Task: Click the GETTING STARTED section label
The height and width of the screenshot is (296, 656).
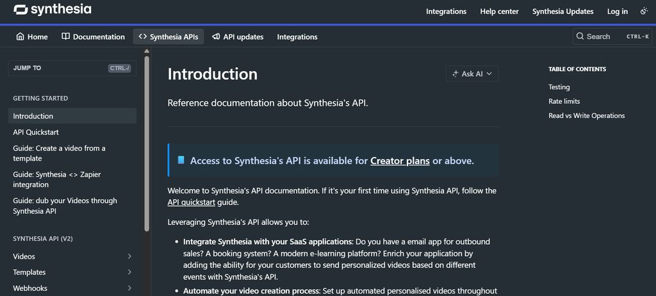Action: coord(40,99)
